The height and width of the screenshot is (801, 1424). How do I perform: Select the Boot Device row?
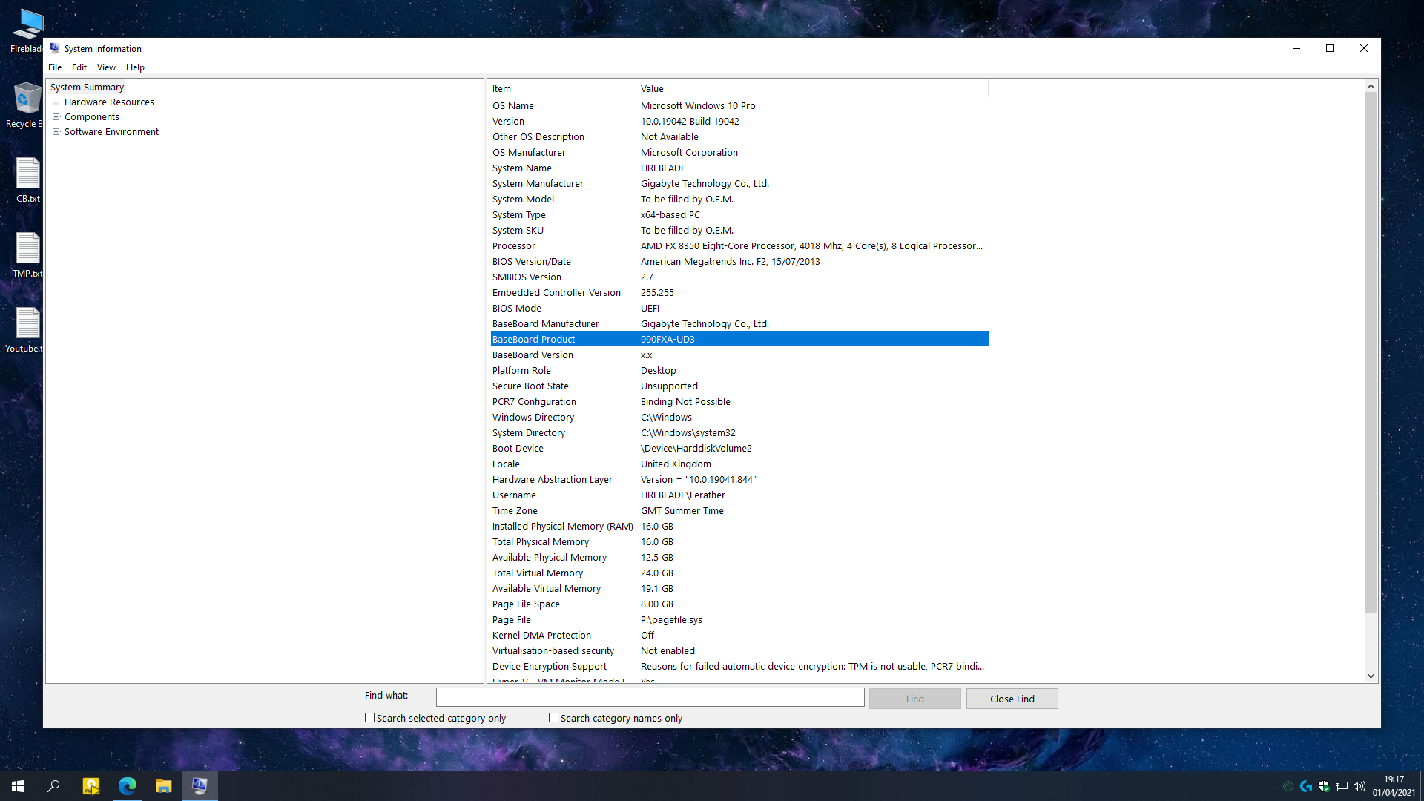click(x=739, y=449)
